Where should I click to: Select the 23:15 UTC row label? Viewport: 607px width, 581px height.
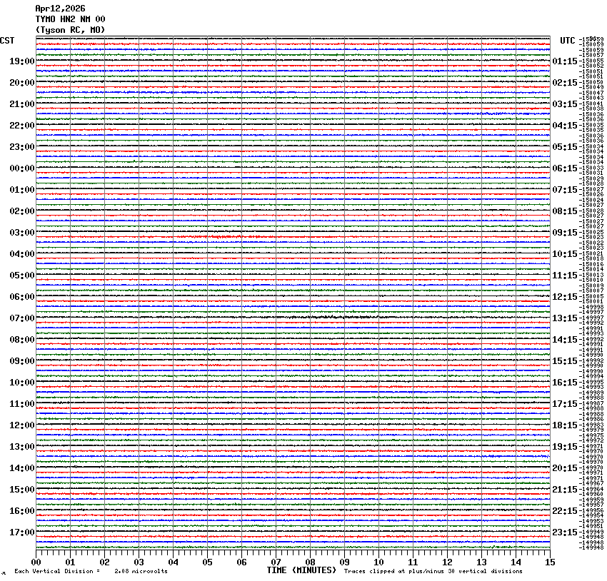click(x=565, y=532)
